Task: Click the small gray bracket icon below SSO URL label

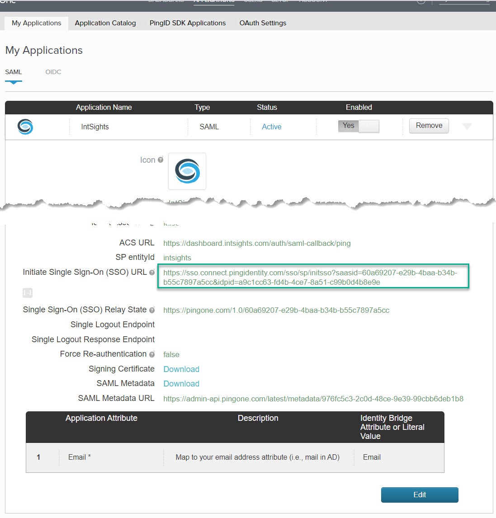Action: pyautogui.click(x=28, y=293)
